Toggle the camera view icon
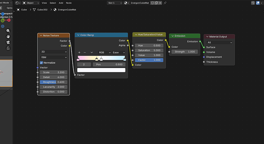The width and height of the screenshot is (264, 144). pos(8,42)
